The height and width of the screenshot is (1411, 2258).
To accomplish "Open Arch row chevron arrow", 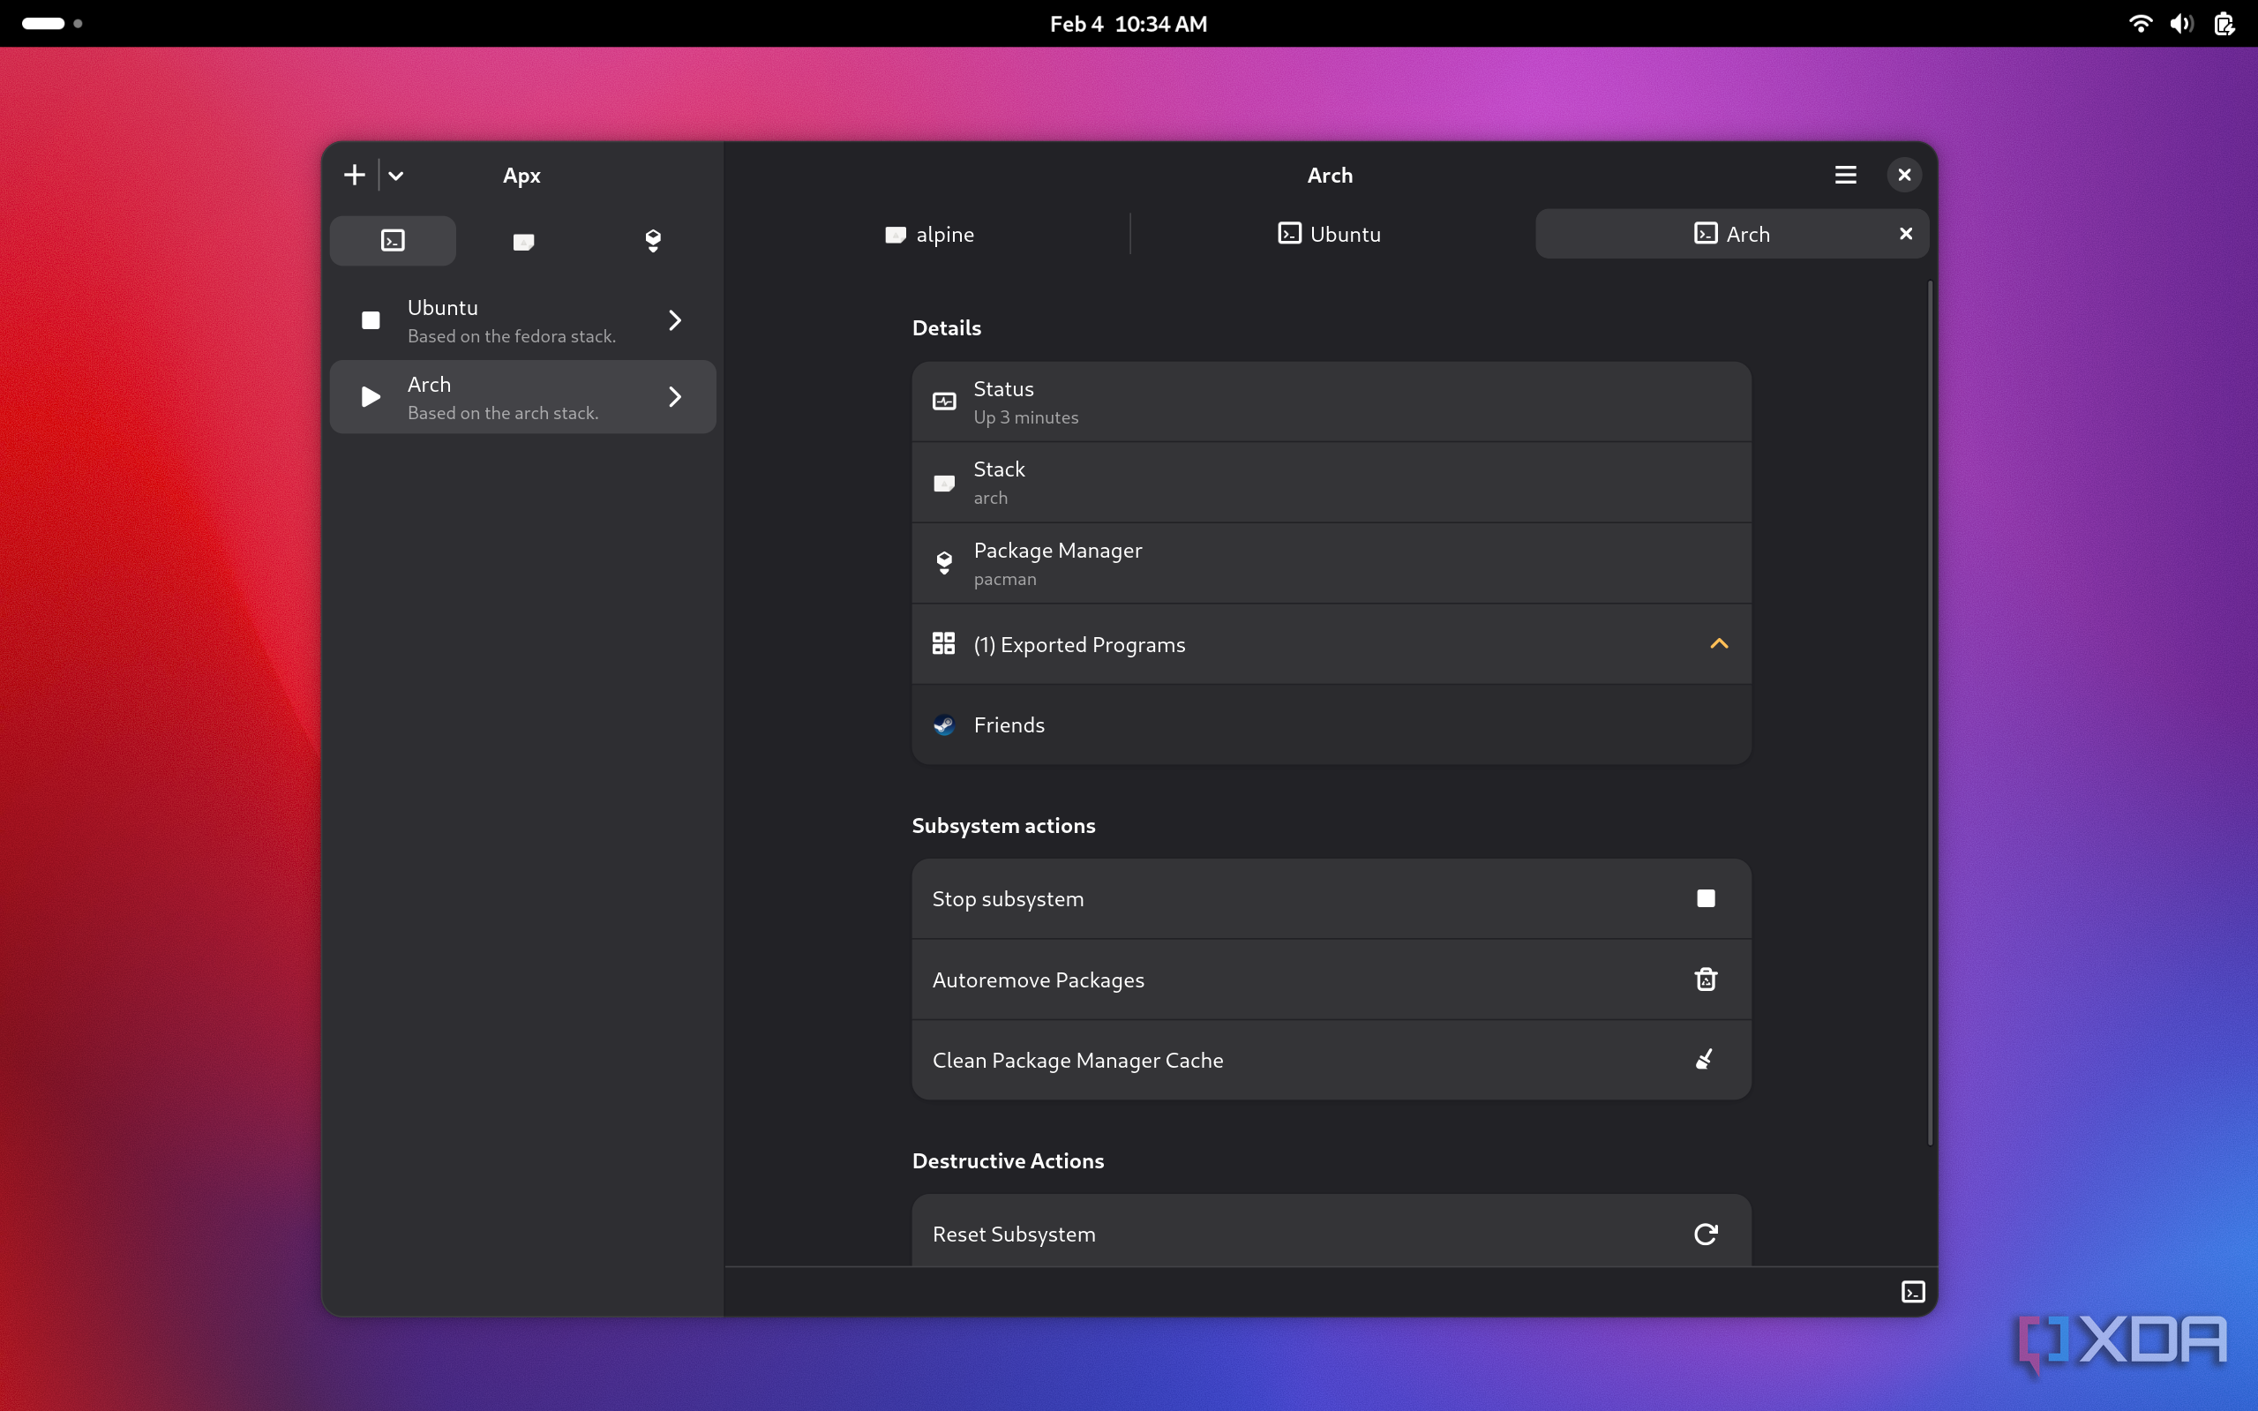I will (x=676, y=396).
